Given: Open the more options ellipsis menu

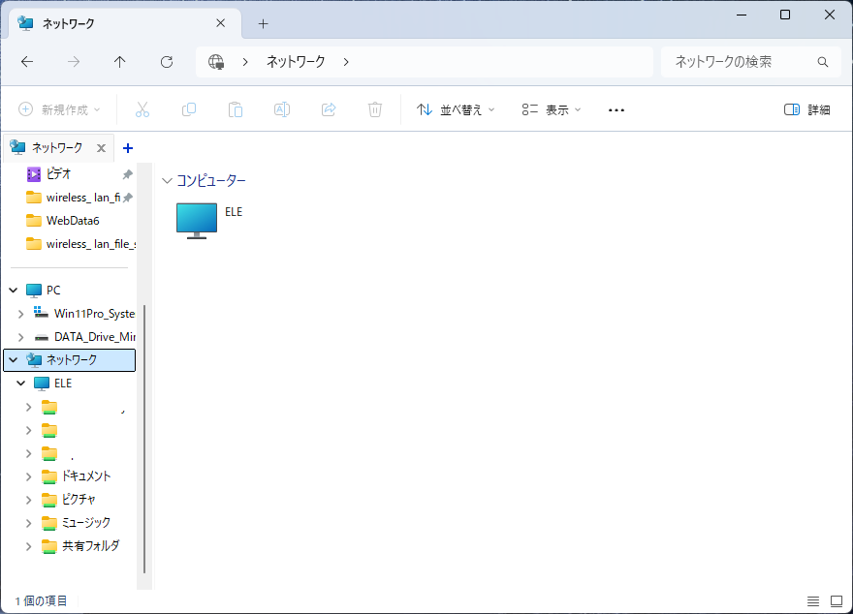Looking at the screenshot, I should pyautogui.click(x=616, y=109).
